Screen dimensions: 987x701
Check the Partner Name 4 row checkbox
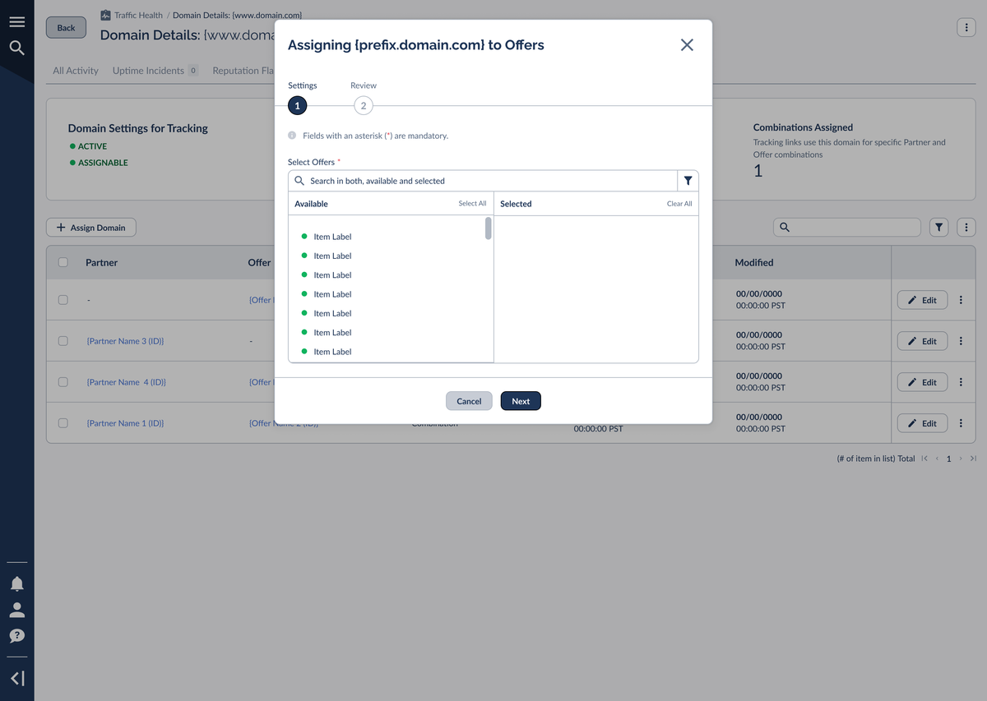pos(63,382)
